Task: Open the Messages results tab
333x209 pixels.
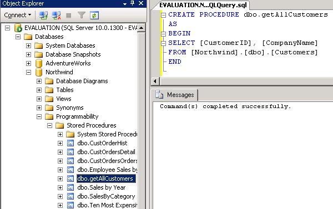Action: tap(175, 95)
